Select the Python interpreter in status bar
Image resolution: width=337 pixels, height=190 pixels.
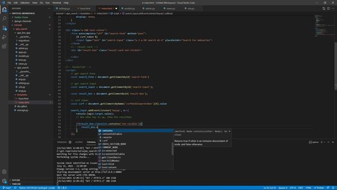[x=37, y=188]
